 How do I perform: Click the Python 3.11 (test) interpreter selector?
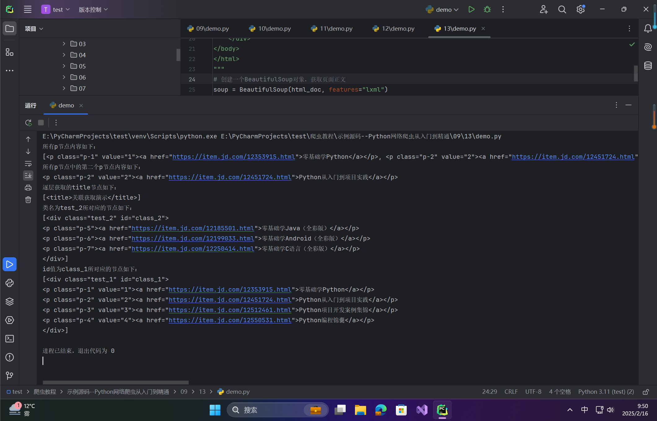coord(606,392)
